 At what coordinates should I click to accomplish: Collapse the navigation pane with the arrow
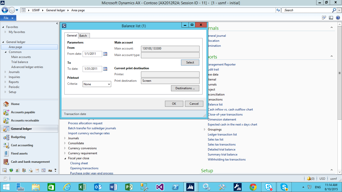[x=57, y=23]
